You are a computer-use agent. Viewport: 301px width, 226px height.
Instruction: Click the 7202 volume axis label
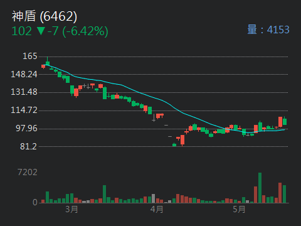tap(28, 173)
